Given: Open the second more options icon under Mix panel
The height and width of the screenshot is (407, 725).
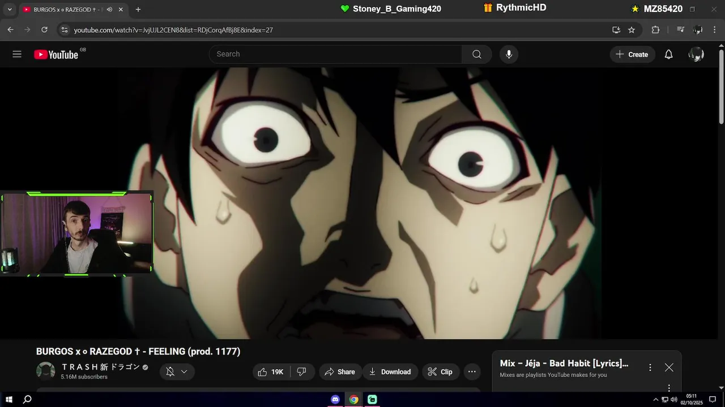Looking at the screenshot, I should (669, 388).
